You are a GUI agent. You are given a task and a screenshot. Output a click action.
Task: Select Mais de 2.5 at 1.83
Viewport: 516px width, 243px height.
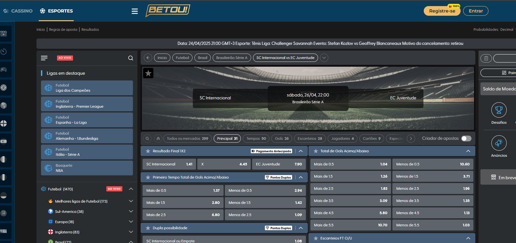(x=350, y=189)
